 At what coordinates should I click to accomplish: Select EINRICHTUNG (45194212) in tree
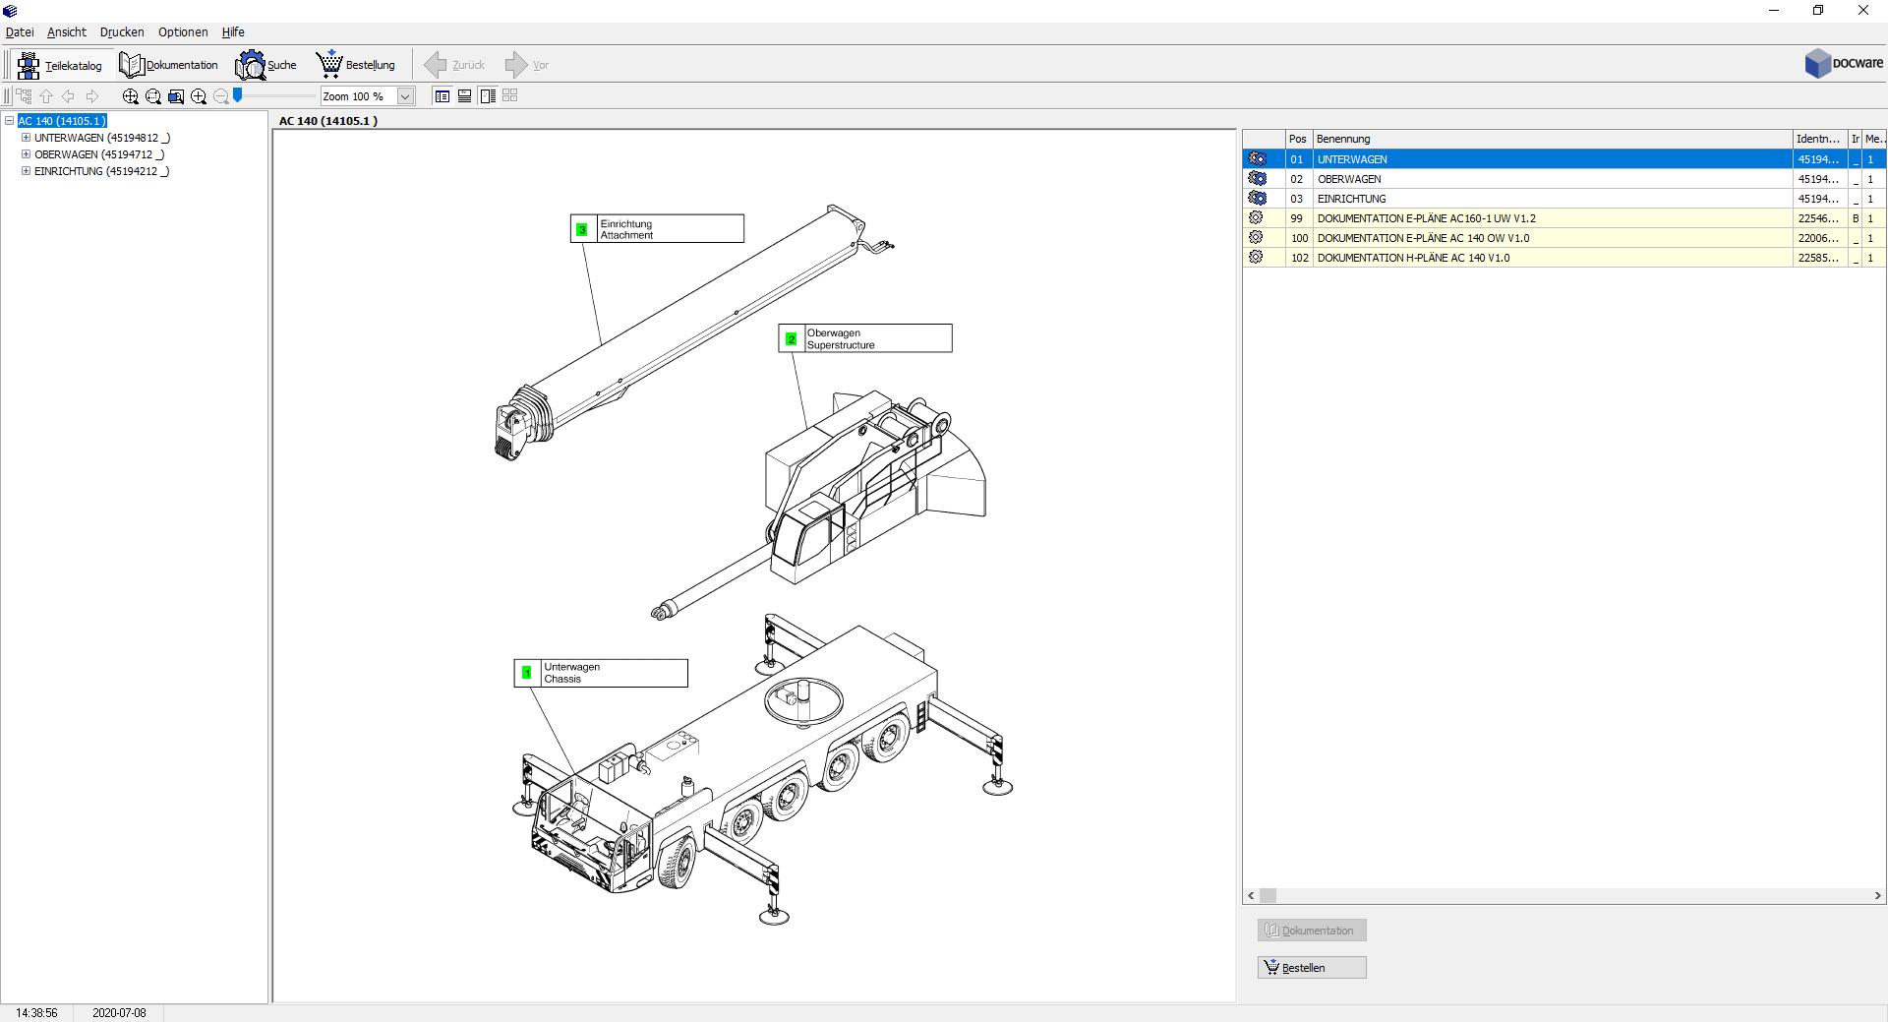coord(102,171)
